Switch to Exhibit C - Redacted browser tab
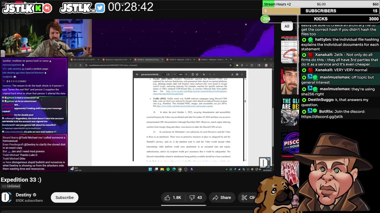This screenshot has height=213, width=380. click(213, 59)
